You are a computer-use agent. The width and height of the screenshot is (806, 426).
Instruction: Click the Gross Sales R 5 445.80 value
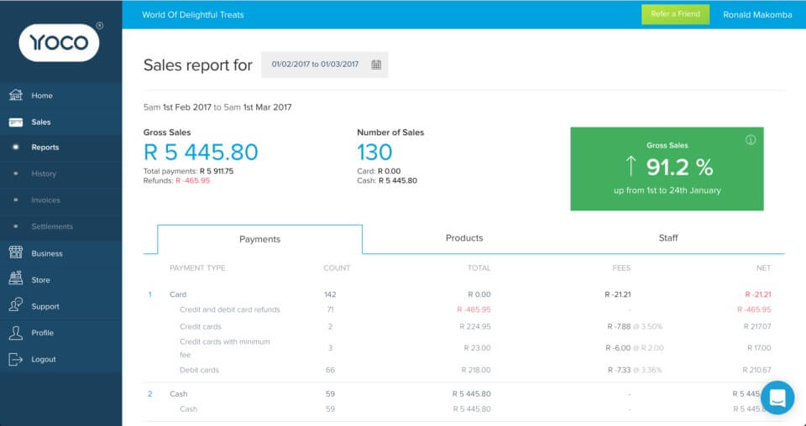click(201, 153)
